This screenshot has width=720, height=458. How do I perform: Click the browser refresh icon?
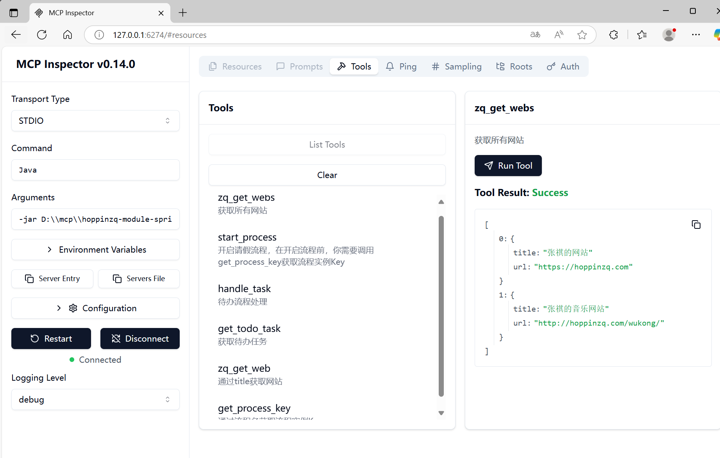[x=42, y=35]
